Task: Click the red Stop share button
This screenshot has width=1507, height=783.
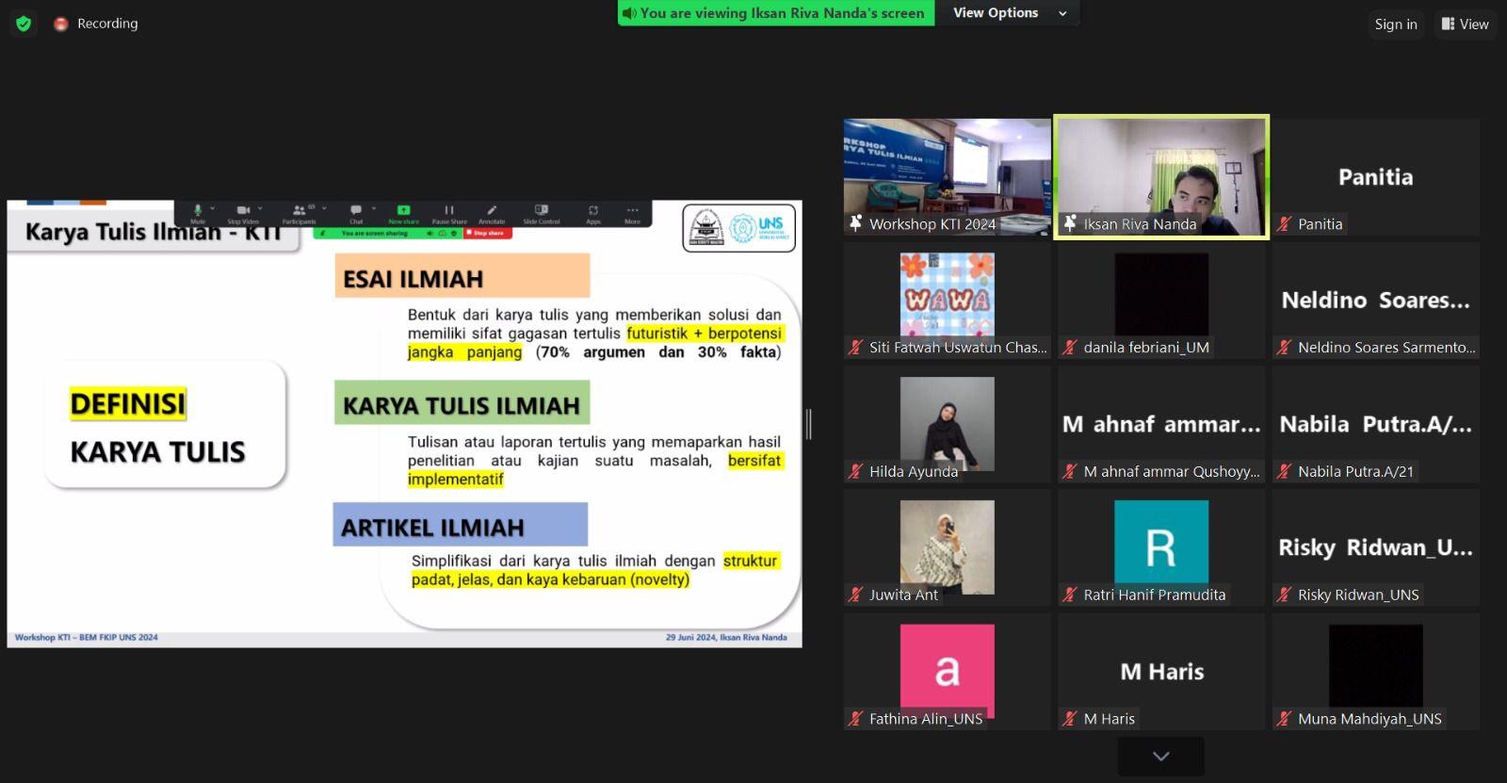Action: [x=488, y=233]
